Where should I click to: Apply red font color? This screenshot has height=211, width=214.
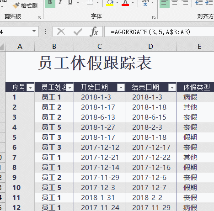(x=125, y=3)
